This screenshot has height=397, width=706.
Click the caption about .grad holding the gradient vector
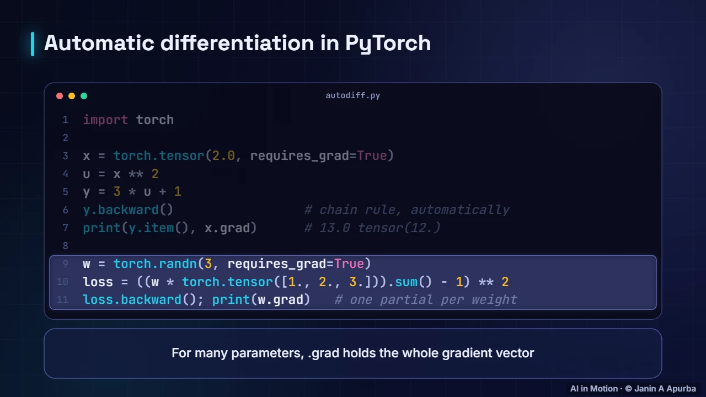pyautogui.click(x=353, y=353)
